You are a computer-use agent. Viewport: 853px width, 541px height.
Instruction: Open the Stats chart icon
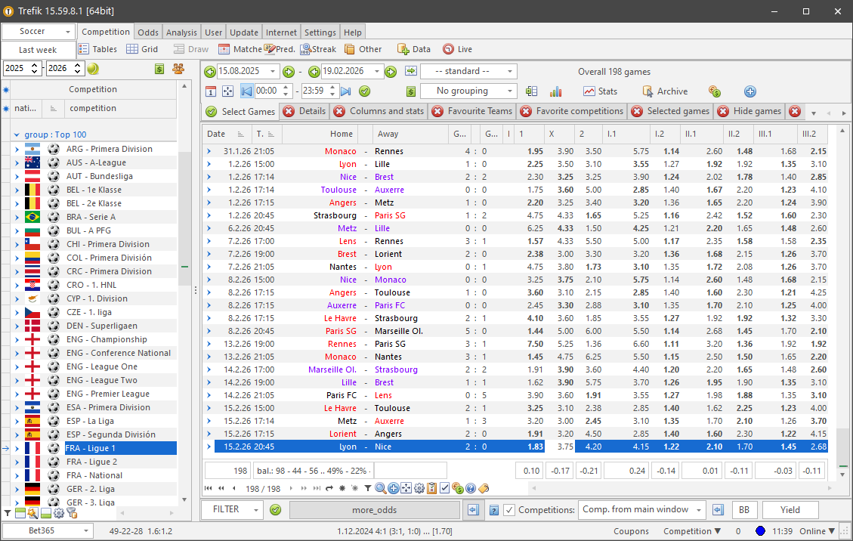click(x=589, y=91)
